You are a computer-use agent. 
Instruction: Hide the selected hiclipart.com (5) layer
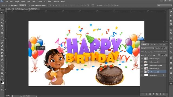pyautogui.click(x=142, y=72)
